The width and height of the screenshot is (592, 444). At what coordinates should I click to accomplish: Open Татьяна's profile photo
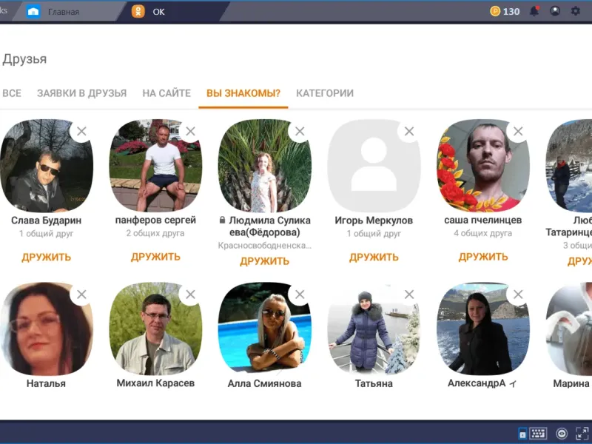374,329
